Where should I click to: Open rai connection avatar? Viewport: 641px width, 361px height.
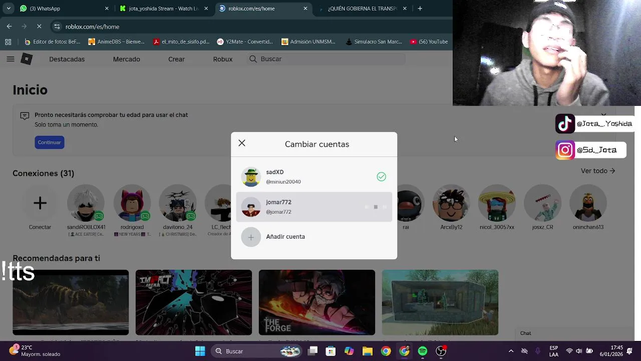click(410, 203)
